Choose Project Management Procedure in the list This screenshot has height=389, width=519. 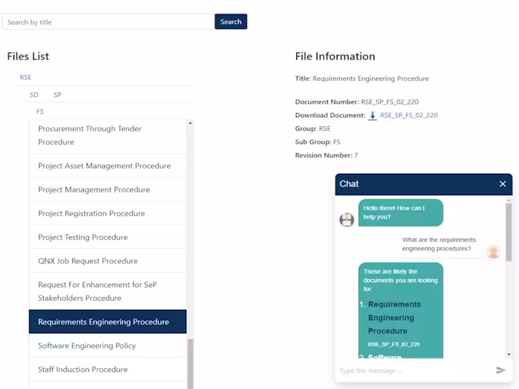(x=108, y=189)
